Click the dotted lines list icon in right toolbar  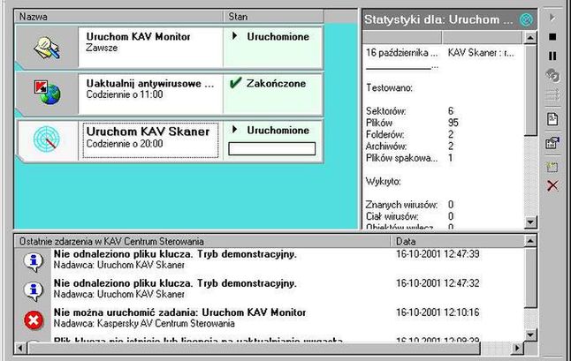click(552, 95)
